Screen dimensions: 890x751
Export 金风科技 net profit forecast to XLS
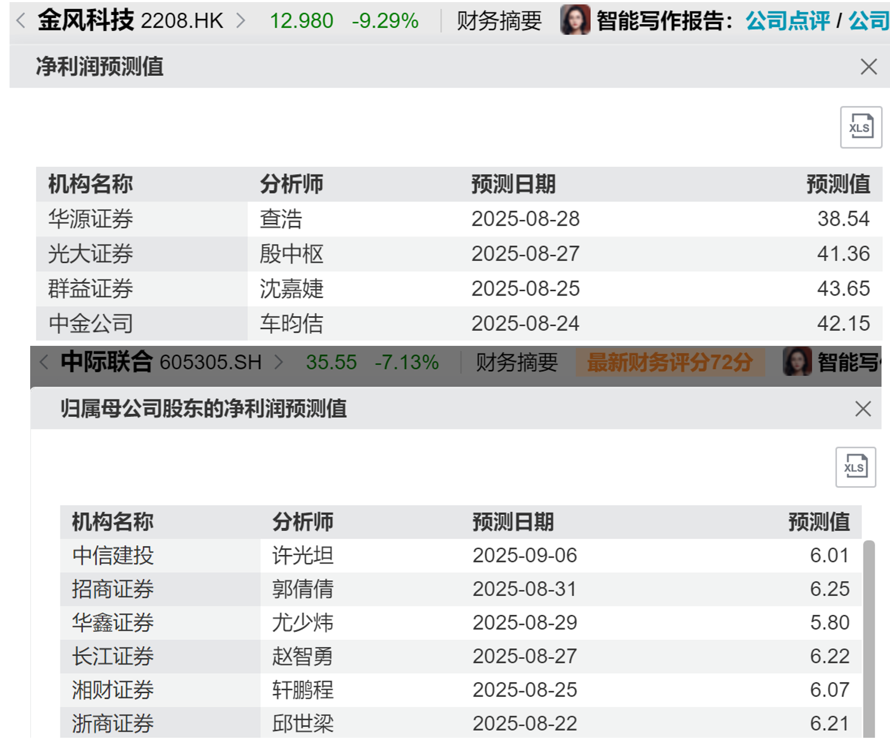point(861,127)
